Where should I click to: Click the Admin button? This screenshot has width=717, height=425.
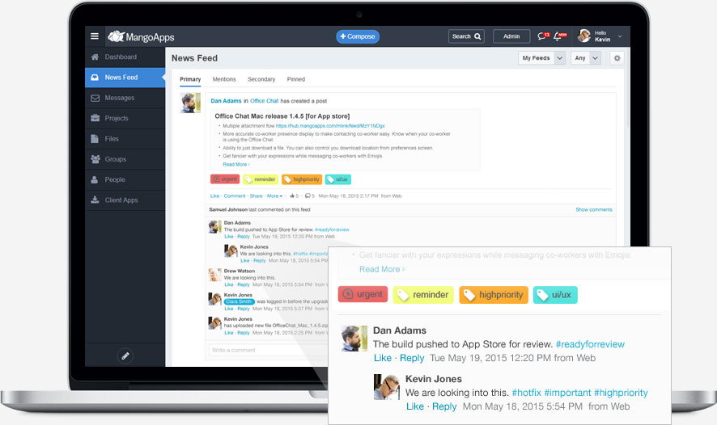point(511,36)
